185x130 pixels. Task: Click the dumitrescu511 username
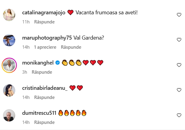tap(39, 113)
